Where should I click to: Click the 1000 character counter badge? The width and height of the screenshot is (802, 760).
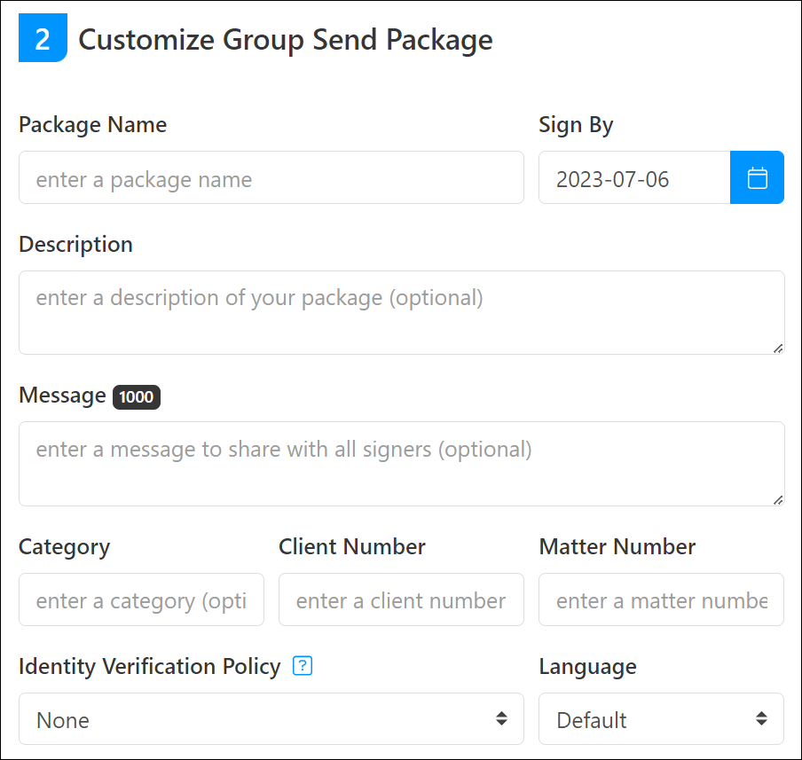pos(136,397)
